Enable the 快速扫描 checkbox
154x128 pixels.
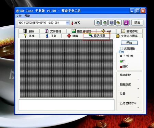(x=121, y=48)
